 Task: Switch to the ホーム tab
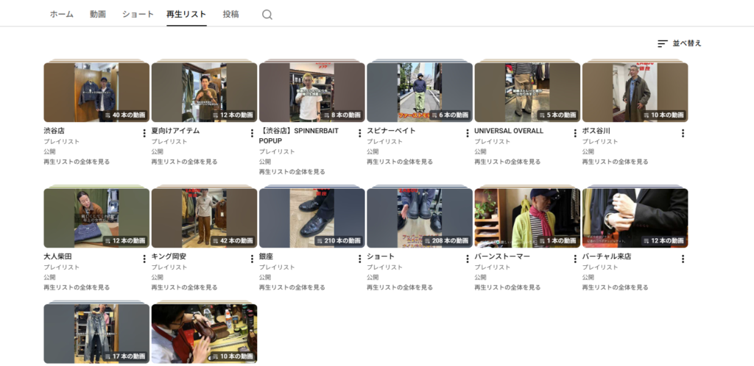click(x=62, y=15)
